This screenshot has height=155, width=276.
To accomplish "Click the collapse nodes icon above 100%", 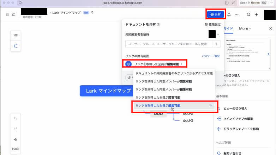I will tap(16, 139).
